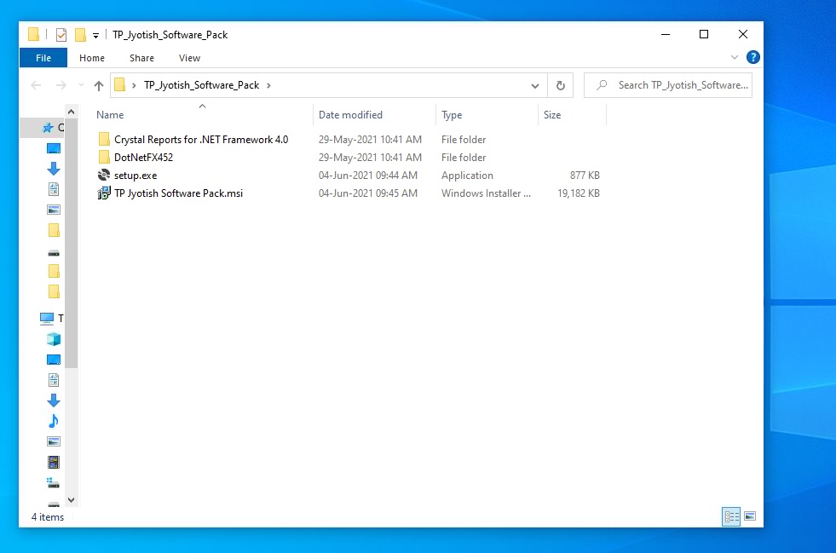Open the address bar history dropdown
Image resolution: width=836 pixels, height=553 pixels.
[535, 85]
